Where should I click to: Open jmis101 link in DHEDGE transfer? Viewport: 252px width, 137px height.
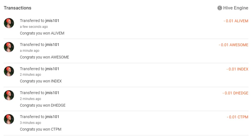(x=52, y=93)
